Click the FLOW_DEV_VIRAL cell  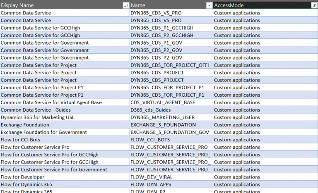pyautogui.click(x=150, y=177)
